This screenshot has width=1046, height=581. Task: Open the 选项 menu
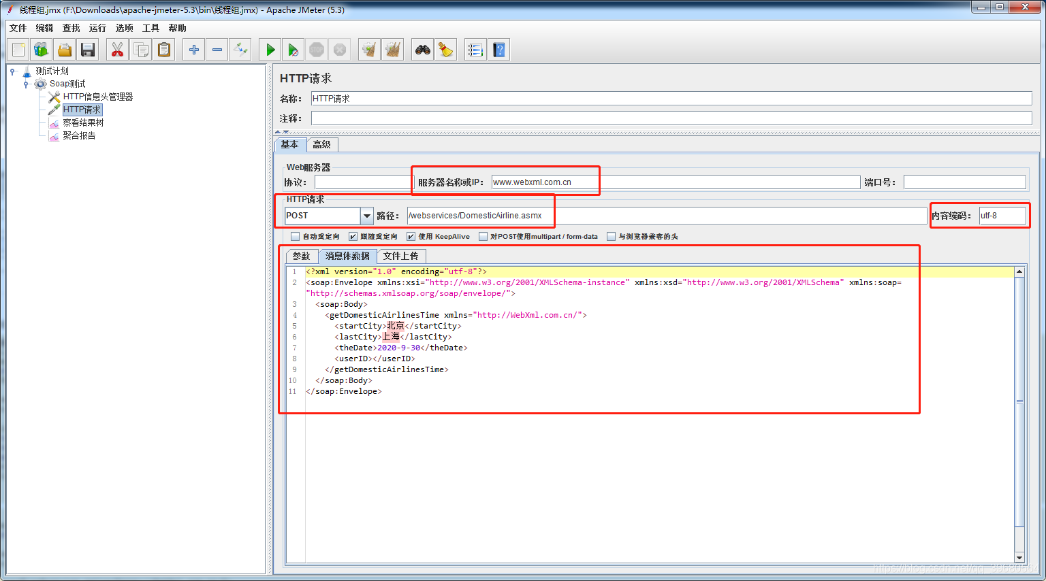[124, 28]
